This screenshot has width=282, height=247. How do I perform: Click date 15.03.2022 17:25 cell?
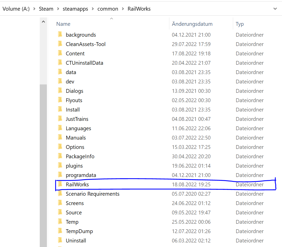(191, 147)
